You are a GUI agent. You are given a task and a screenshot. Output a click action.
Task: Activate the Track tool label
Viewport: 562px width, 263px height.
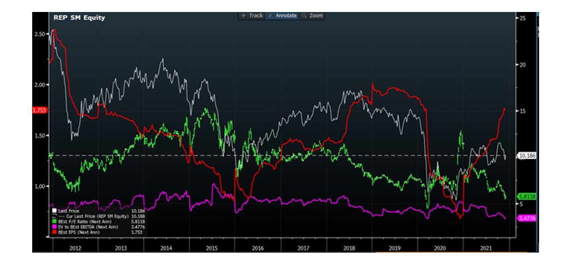(x=256, y=16)
